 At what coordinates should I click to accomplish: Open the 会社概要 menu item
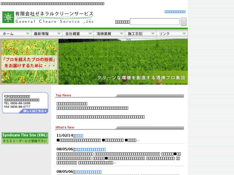tap(78, 34)
